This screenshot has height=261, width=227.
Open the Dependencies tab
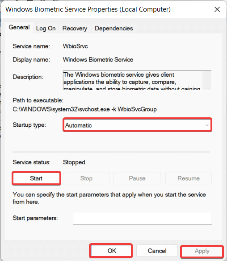tap(113, 29)
